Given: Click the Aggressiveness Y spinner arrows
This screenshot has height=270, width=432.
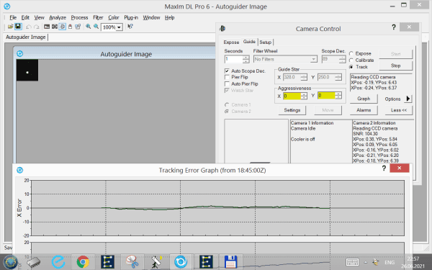Looking at the screenshot, I should pyautogui.click(x=338, y=96).
